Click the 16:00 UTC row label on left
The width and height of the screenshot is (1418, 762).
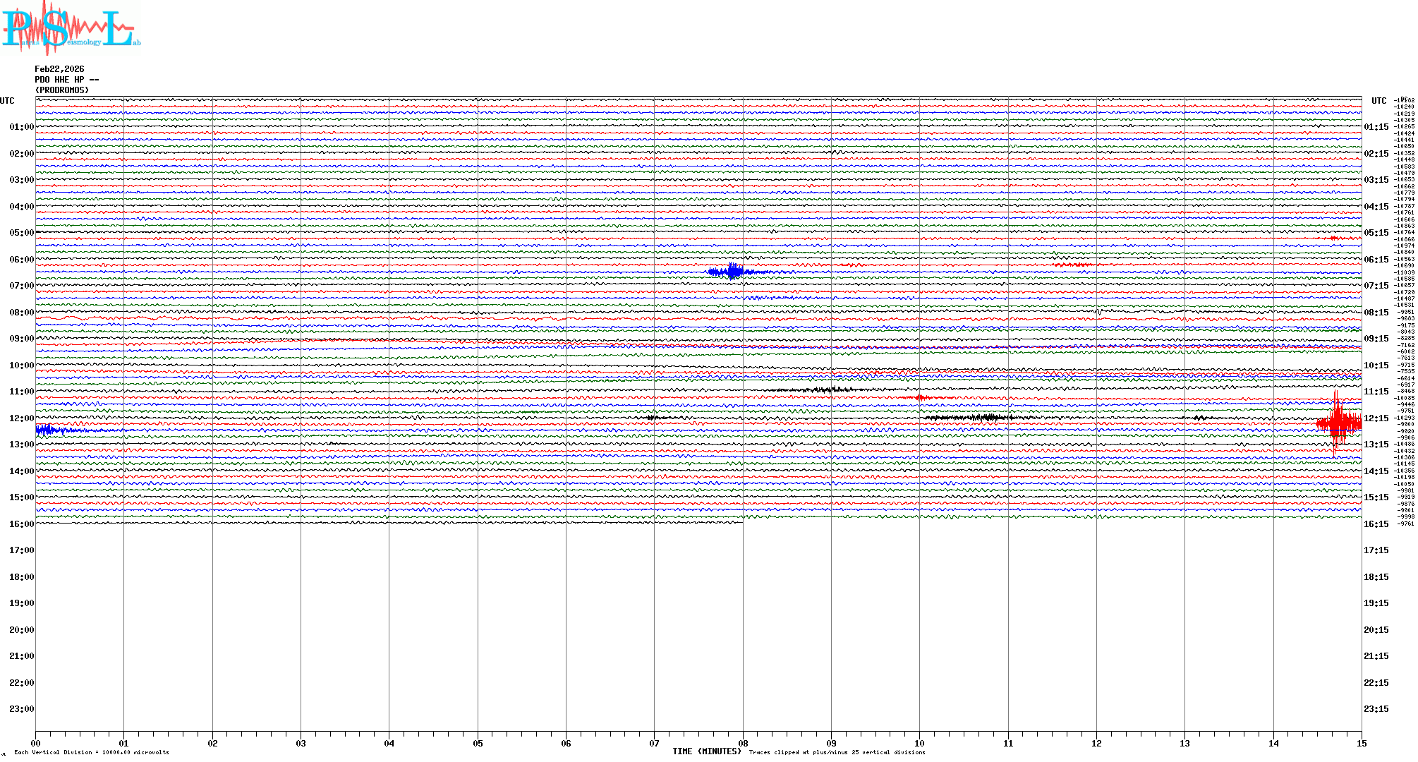(x=21, y=524)
